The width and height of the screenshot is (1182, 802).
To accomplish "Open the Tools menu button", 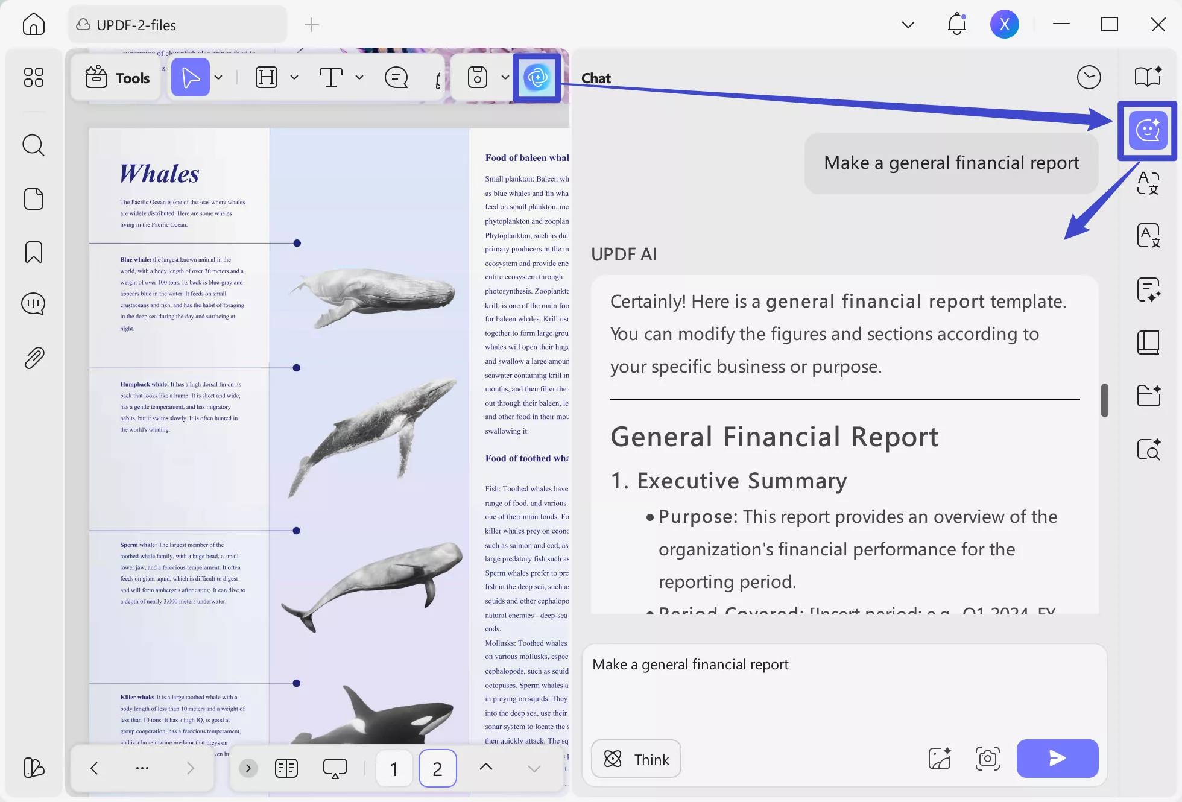I will coord(116,77).
